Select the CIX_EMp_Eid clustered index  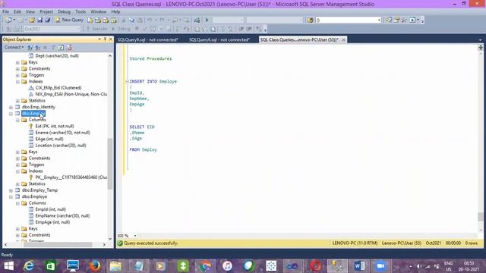click(x=58, y=88)
